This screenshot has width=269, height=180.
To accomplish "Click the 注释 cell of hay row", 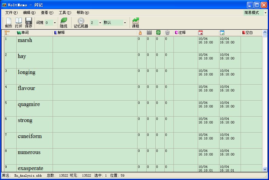I will 186,60.
